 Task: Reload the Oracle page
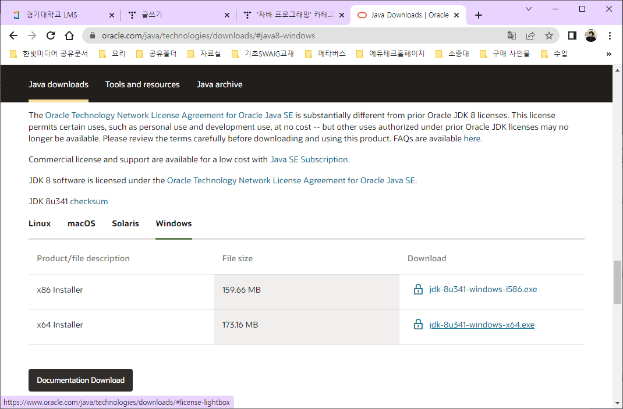point(51,35)
